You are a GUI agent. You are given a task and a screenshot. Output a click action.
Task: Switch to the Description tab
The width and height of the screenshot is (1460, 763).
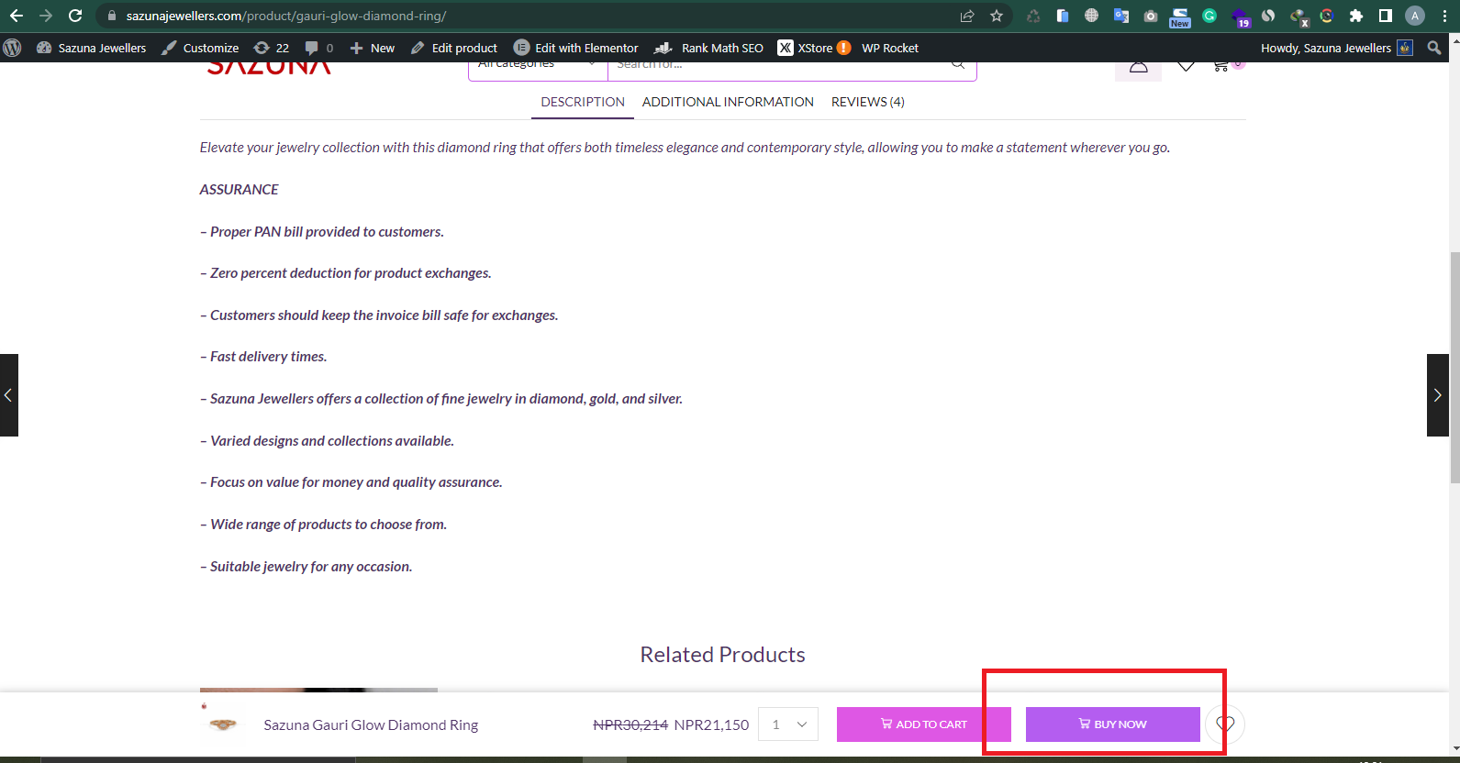(583, 102)
